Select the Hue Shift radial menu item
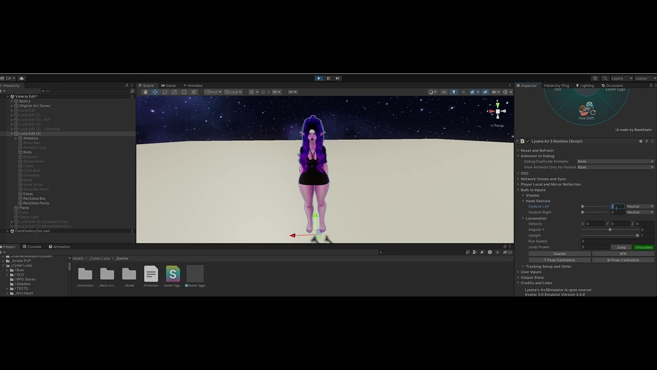 point(586,113)
